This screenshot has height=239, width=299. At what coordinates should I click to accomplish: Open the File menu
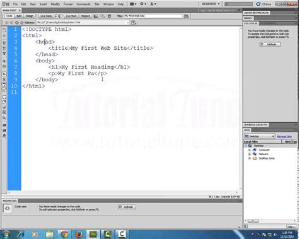point(15,4)
